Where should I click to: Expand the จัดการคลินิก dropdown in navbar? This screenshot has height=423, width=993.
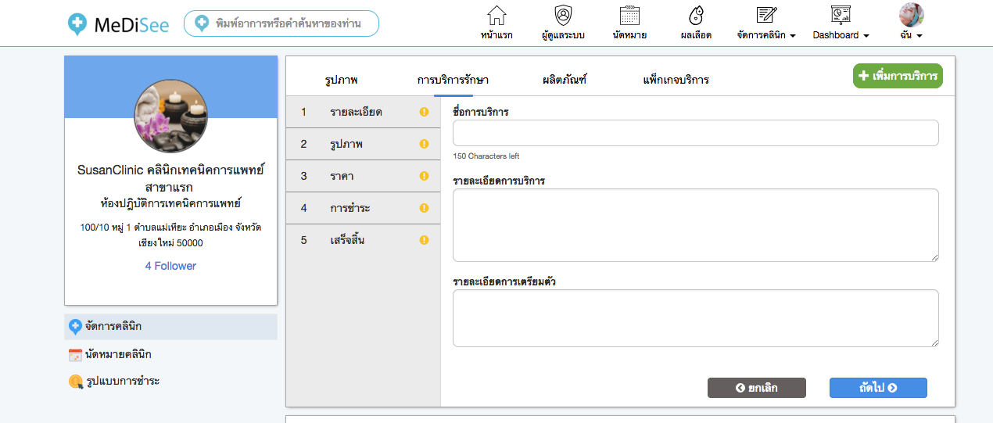click(x=766, y=35)
